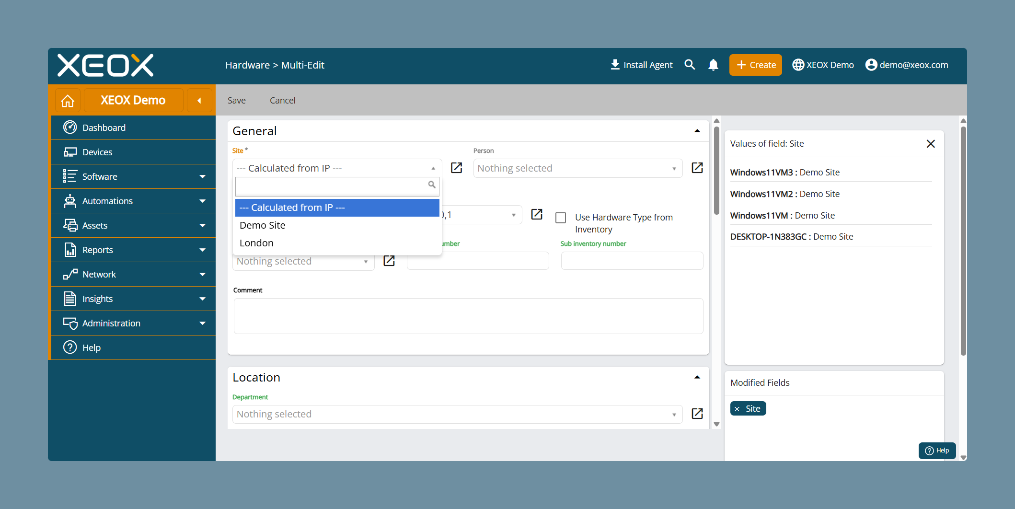Expand the Automations sidebar menu
Image resolution: width=1015 pixels, height=509 pixels.
tap(133, 201)
